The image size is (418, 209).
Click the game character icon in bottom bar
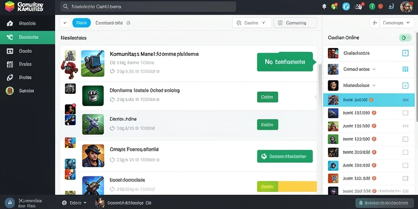tap(100, 202)
